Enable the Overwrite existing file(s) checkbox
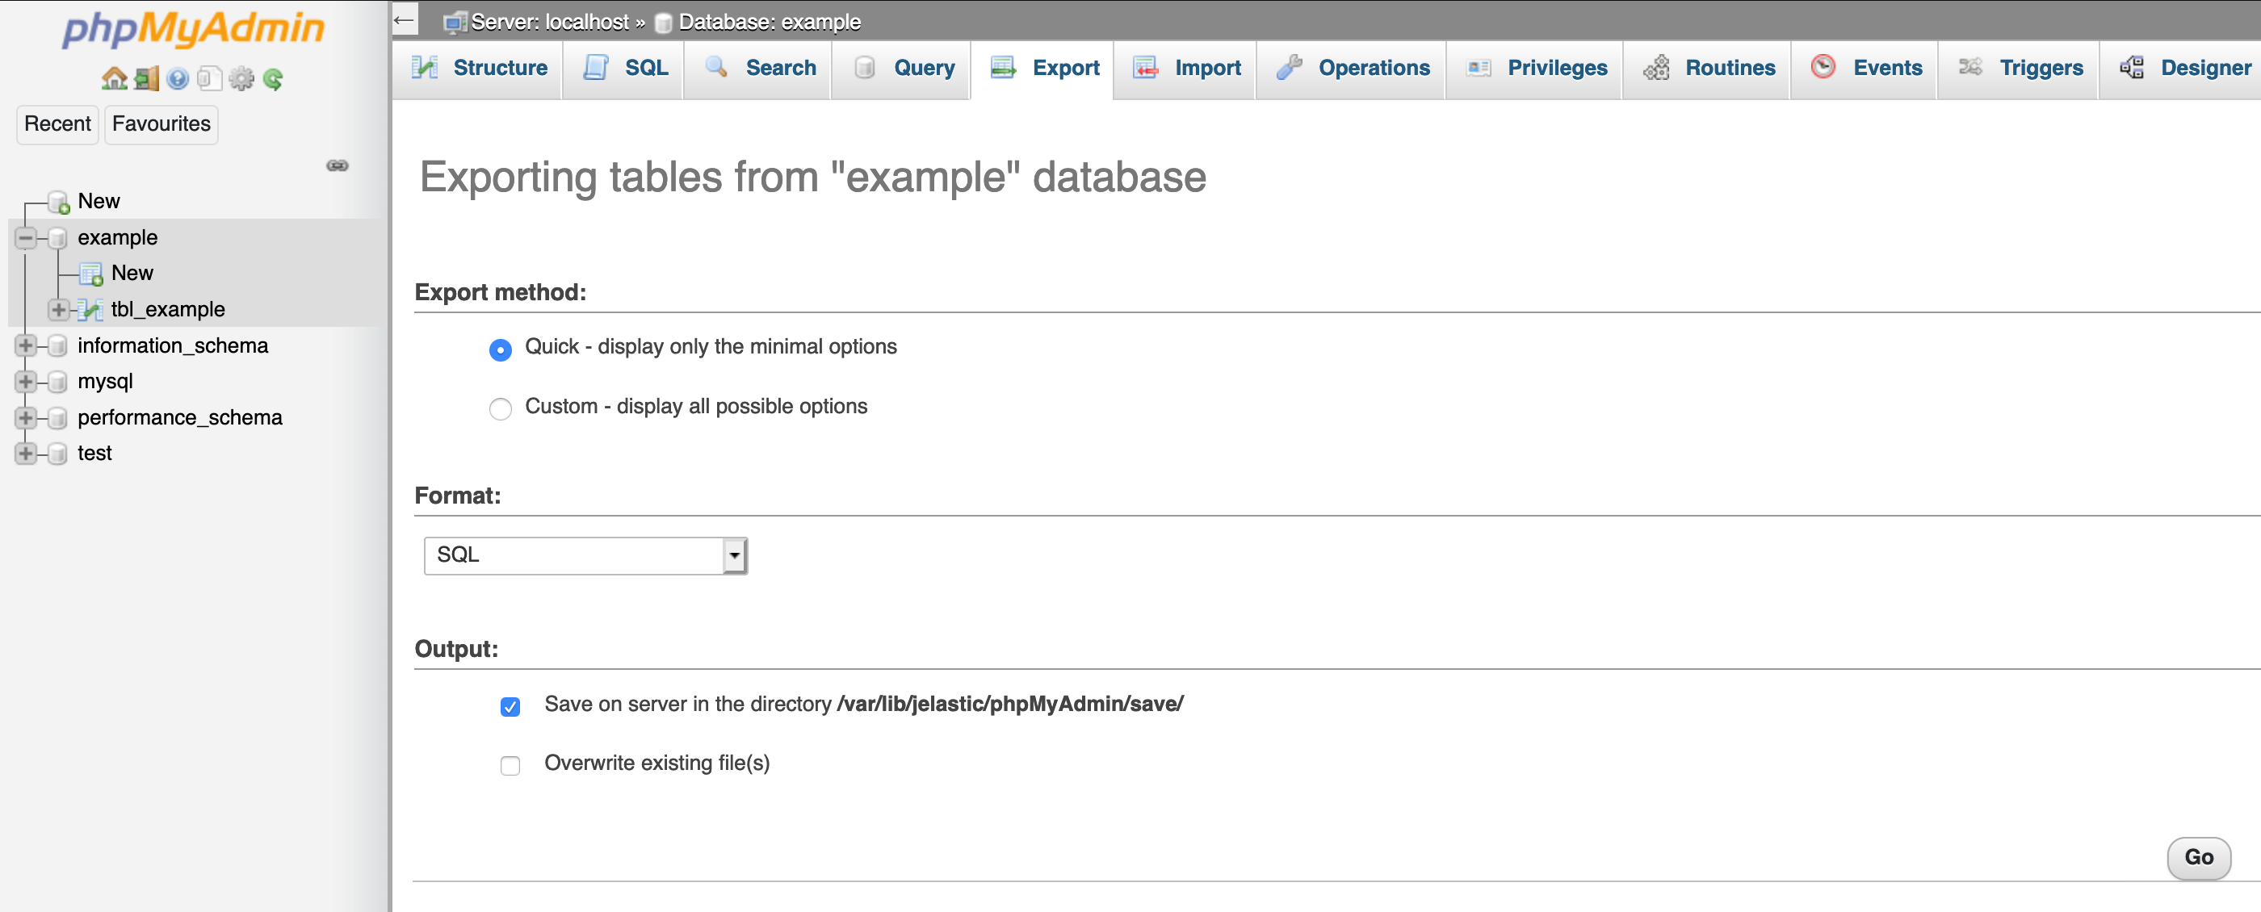Image resolution: width=2261 pixels, height=912 pixels. point(510,766)
